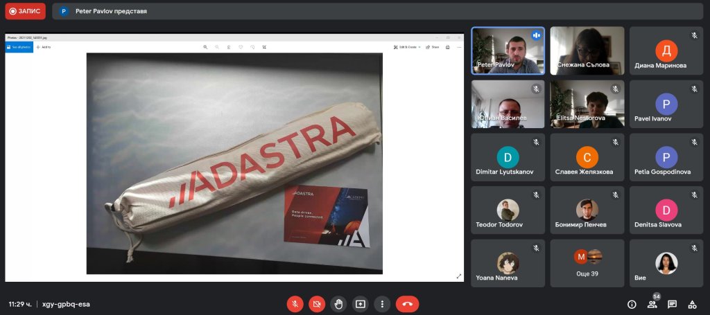Unmute the microphone
710x315 pixels.
point(295,304)
